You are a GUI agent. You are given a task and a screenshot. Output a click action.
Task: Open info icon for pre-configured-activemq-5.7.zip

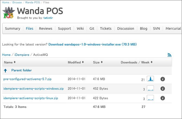pos(163,79)
